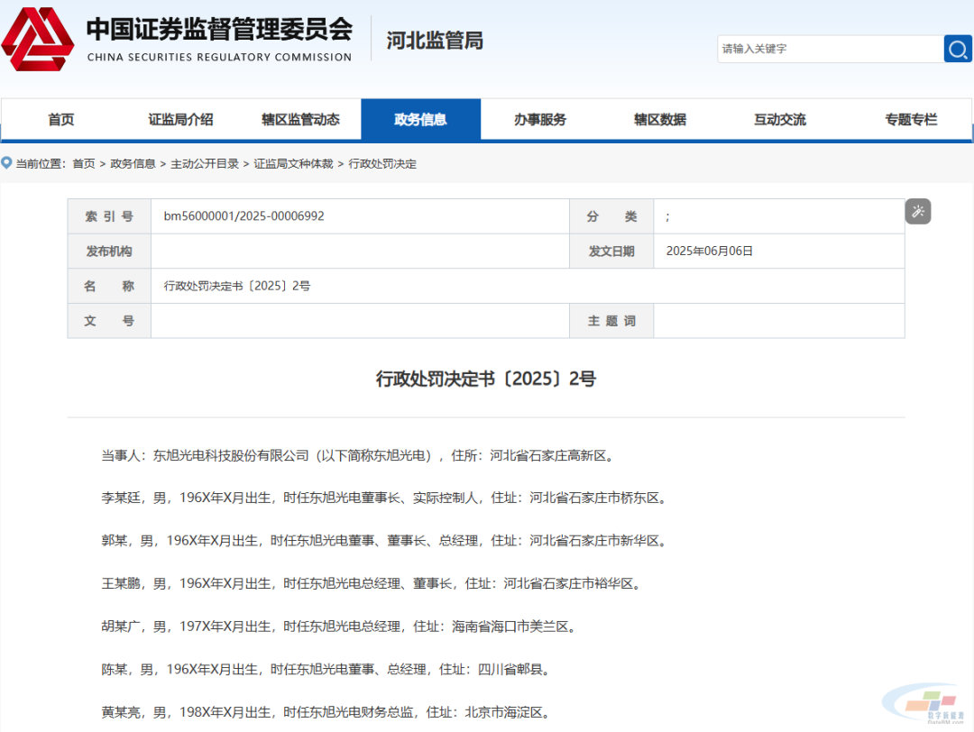Click the 政务信息 breadcrumb link
The height and width of the screenshot is (732, 974).
(x=133, y=164)
